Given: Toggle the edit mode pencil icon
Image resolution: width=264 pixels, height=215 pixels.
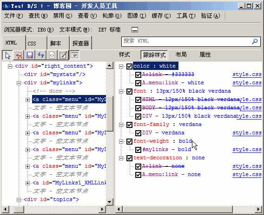Looking at the screenshot, I should [x=63, y=55].
